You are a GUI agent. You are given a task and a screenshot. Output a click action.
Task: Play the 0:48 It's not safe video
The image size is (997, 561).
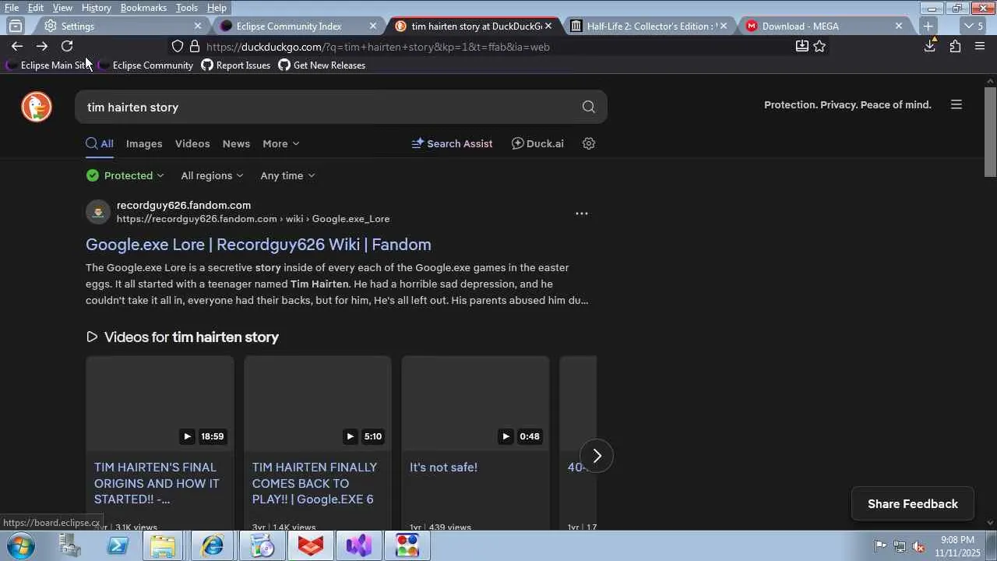point(475,403)
